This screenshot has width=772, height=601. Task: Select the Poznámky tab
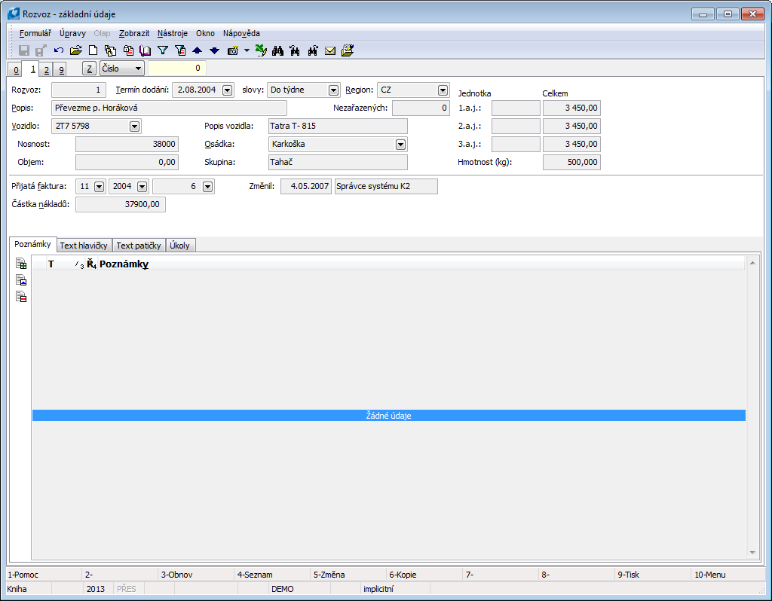[32, 245]
